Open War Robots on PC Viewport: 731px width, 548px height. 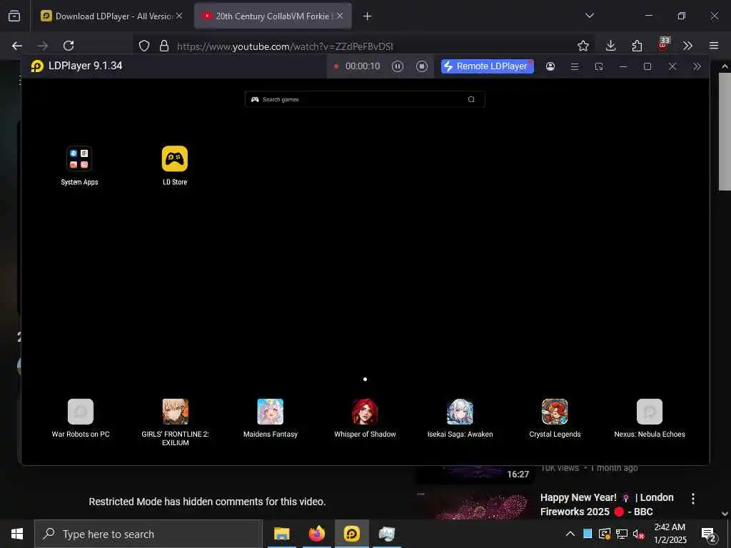click(x=81, y=412)
